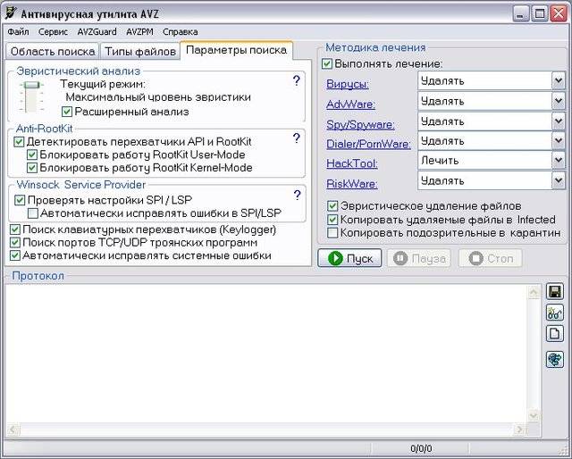The height and width of the screenshot is (459, 572).
Task: Open help question mark in Anti-RootKit section
Action: pos(296,138)
